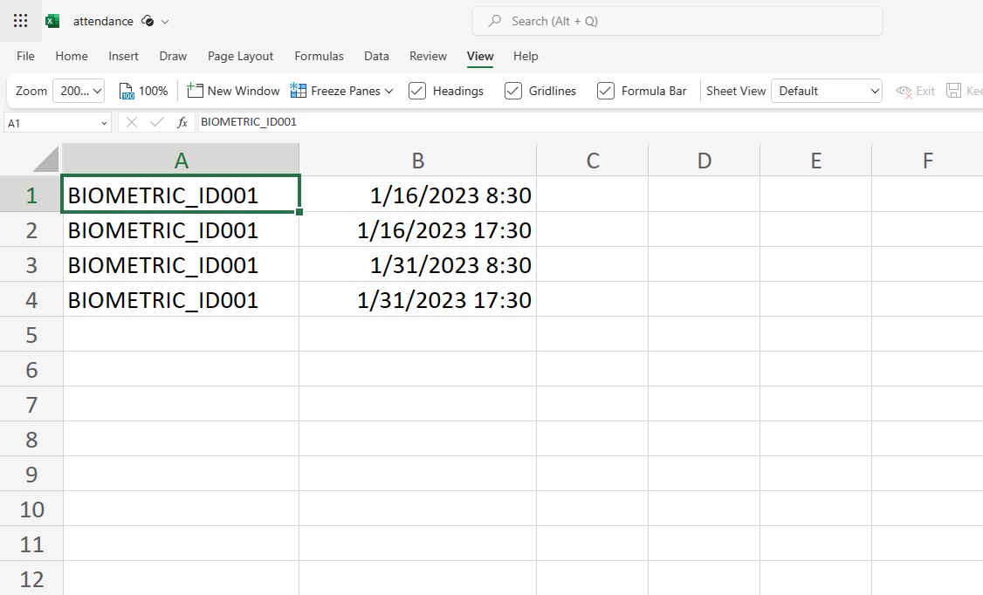Select row 5 header
Screen dimensions: 983x595
[x=31, y=334]
